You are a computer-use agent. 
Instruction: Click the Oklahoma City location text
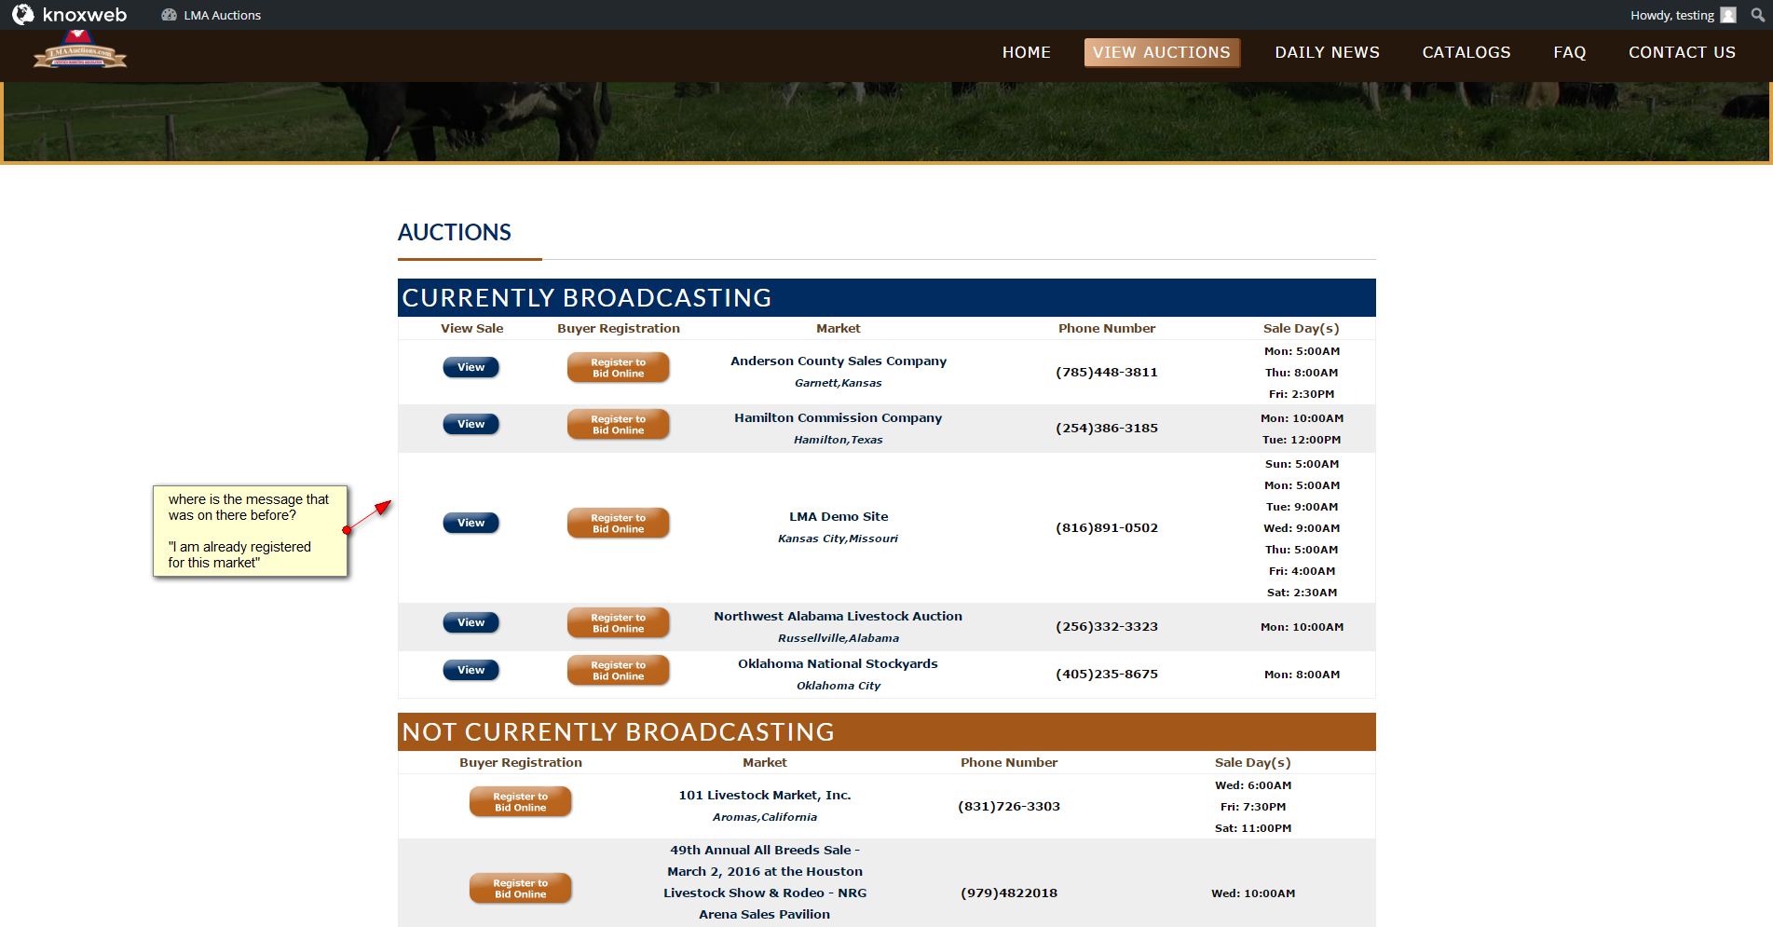[839, 687]
